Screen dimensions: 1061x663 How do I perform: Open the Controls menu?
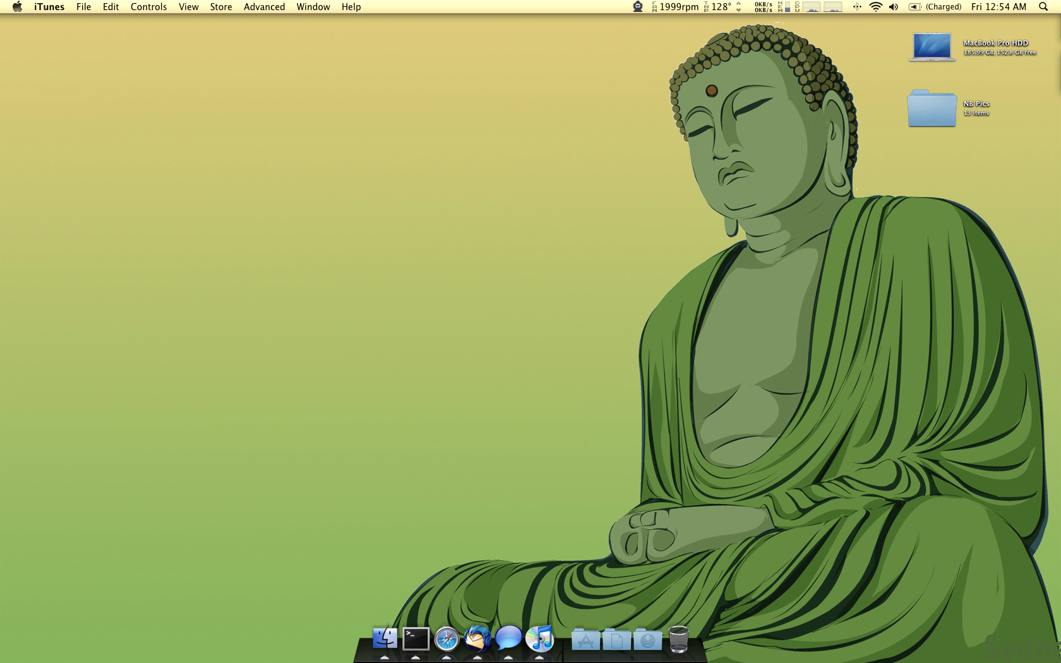148,7
